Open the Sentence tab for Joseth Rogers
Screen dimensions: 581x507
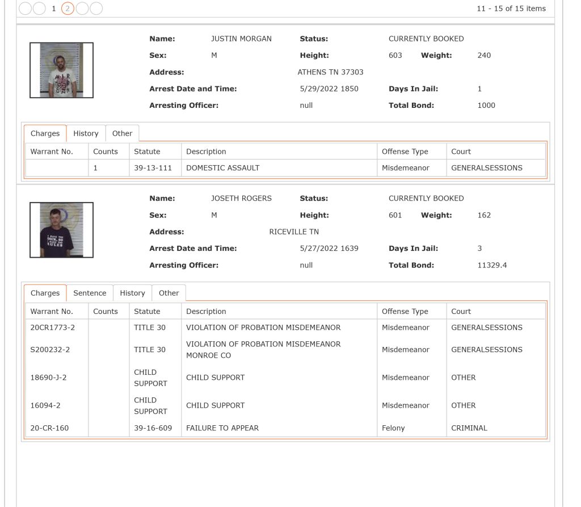90,293
